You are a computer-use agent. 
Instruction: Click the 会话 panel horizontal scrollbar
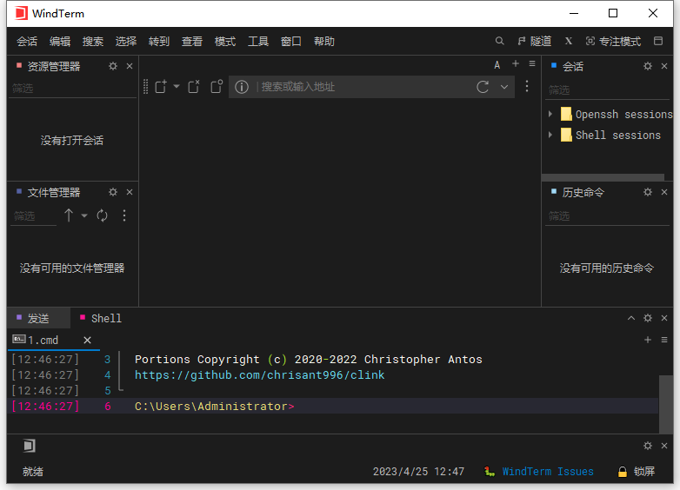603,177
